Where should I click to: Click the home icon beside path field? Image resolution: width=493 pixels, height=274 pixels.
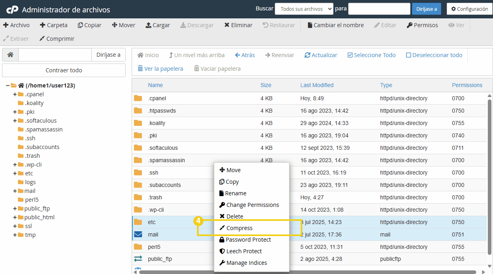point(10,54)
